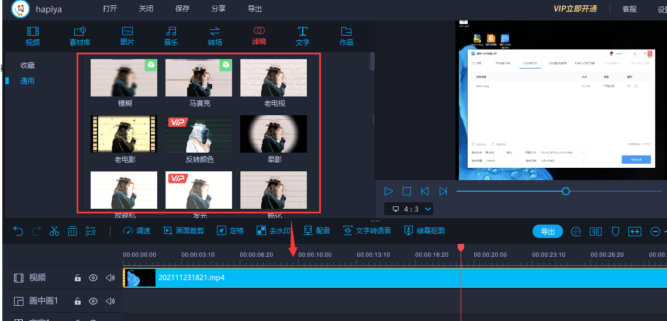
Task: Click VIP立即开通 link
Action: tap(575, 9)
